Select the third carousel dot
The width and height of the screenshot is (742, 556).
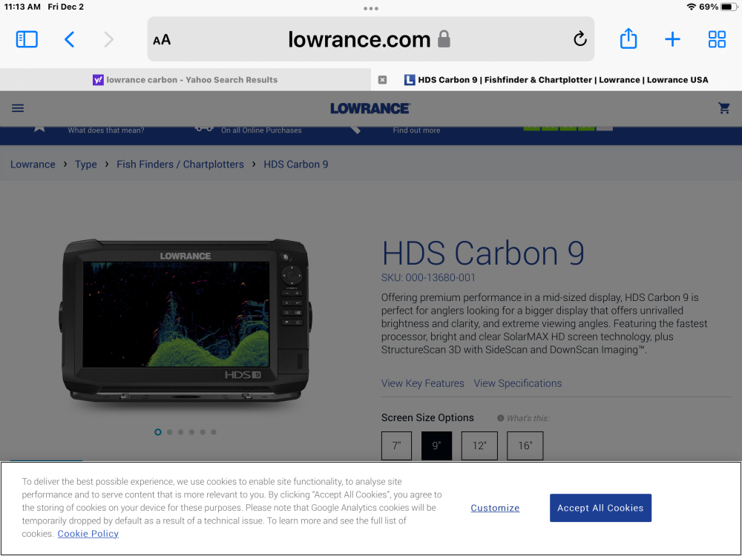point(181,432)
